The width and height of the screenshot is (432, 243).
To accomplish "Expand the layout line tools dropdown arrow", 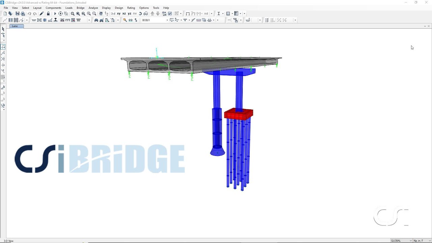I will click(27, 20).
